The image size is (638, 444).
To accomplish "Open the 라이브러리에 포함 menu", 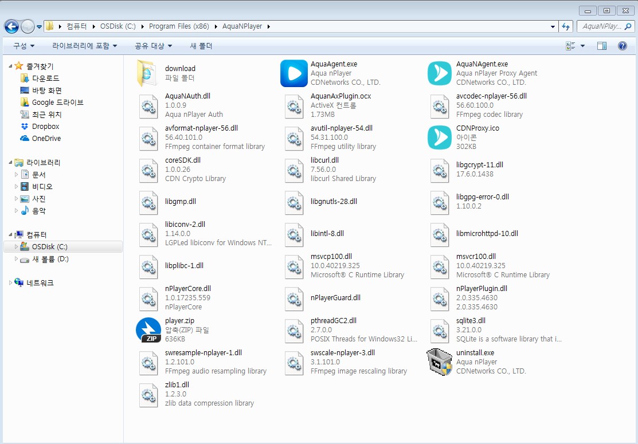I will tap(85, 46).
